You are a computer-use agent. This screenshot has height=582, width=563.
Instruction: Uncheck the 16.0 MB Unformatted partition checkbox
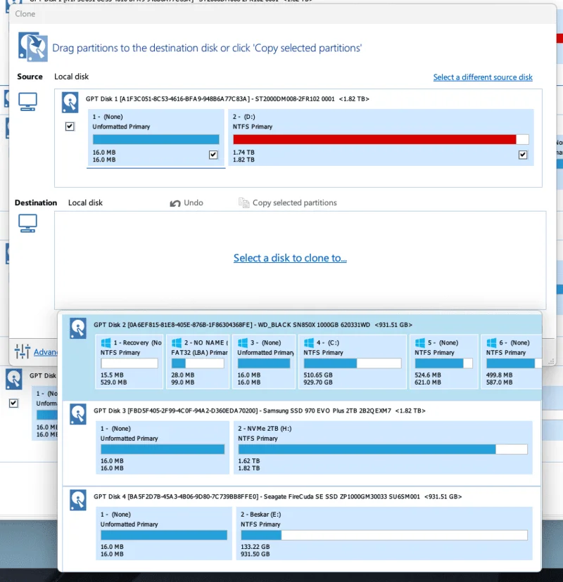[x=213, y=155]
